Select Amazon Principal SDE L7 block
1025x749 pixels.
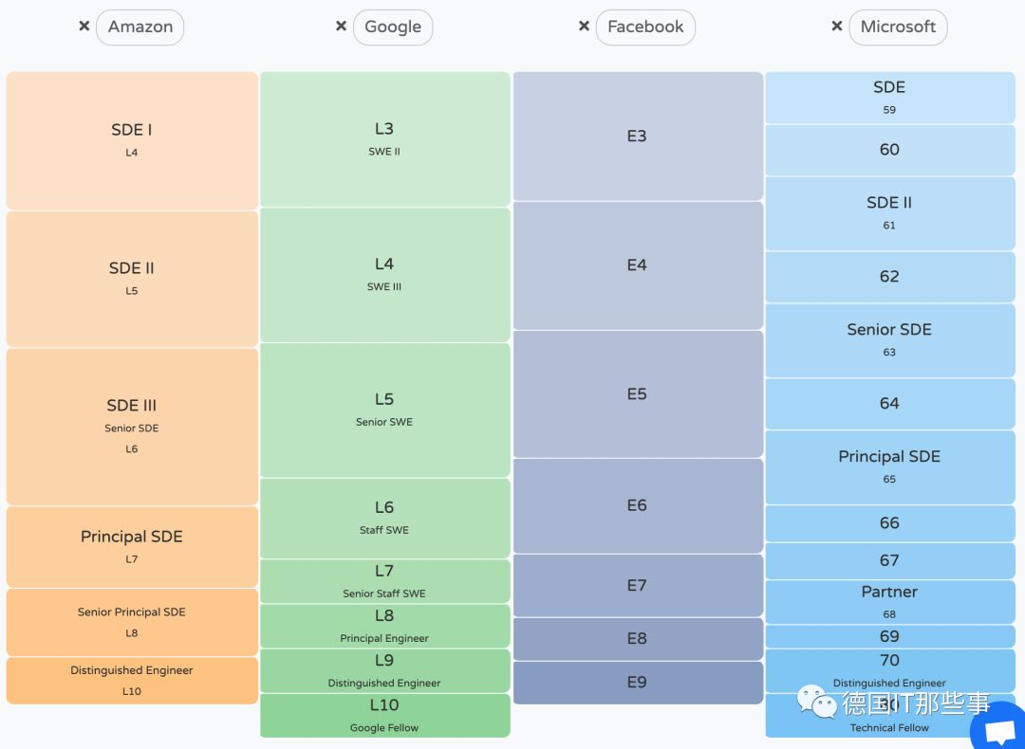(x=132, y=546)
